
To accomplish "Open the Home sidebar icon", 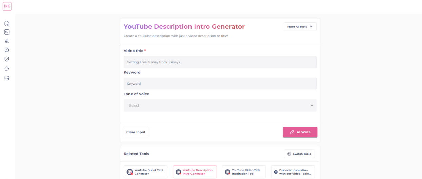I will [x=7, y=23].
